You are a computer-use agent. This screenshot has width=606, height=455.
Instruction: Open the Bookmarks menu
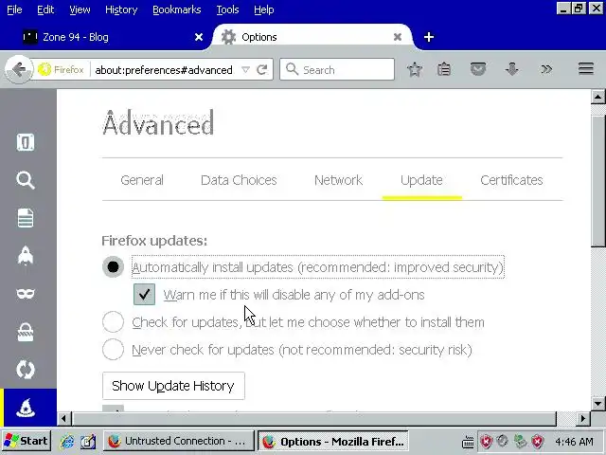pos(177,9)
